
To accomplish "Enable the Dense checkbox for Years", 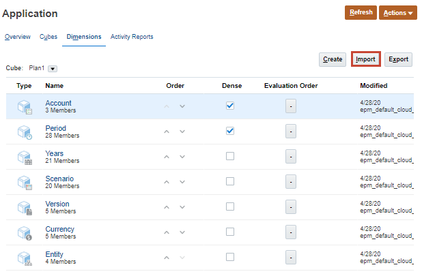I will pyautogui.click(x=230, y=156).
